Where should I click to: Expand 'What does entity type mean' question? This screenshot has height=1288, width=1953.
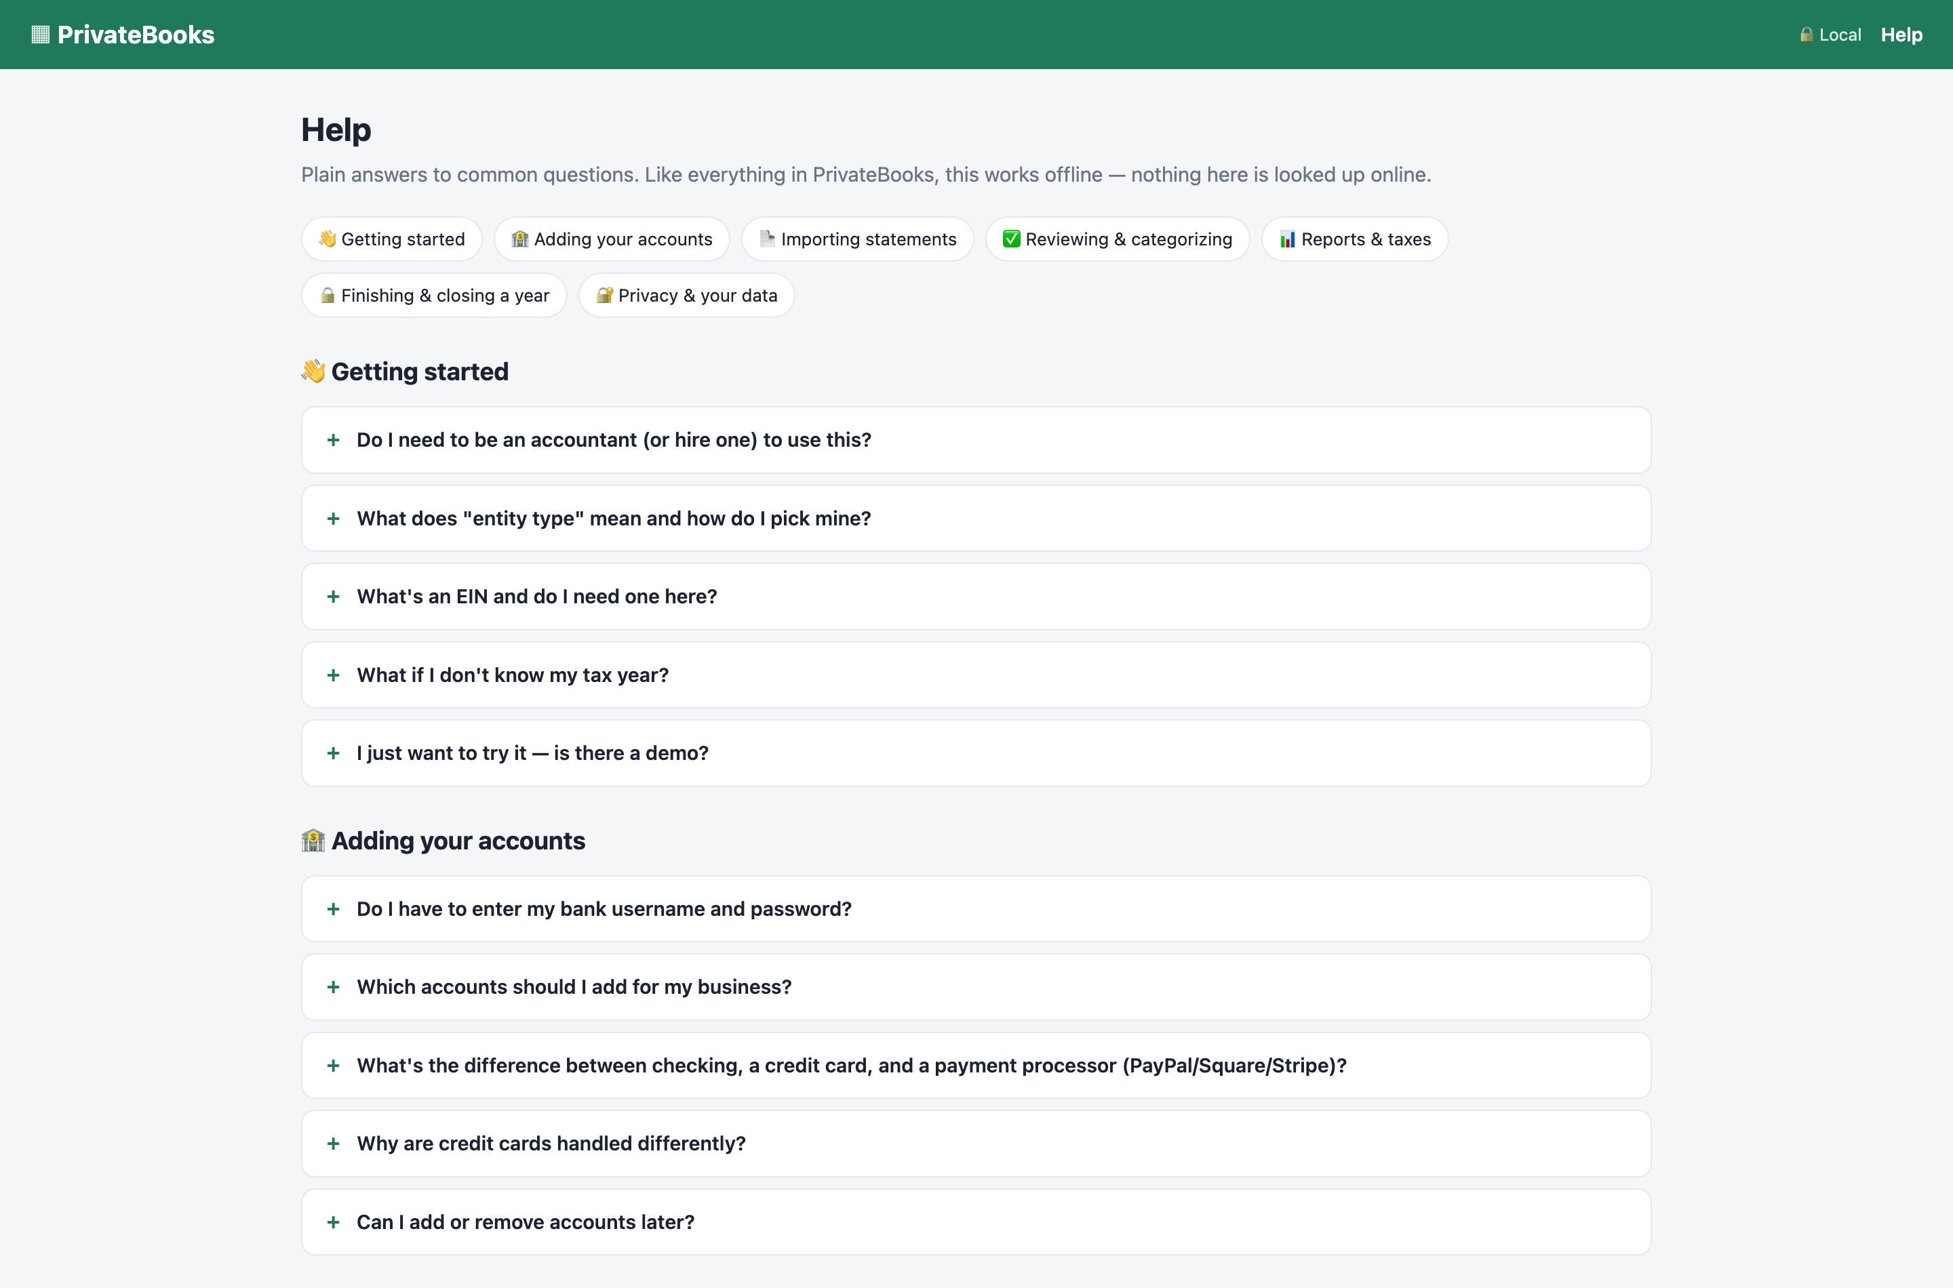pos(976,519)
